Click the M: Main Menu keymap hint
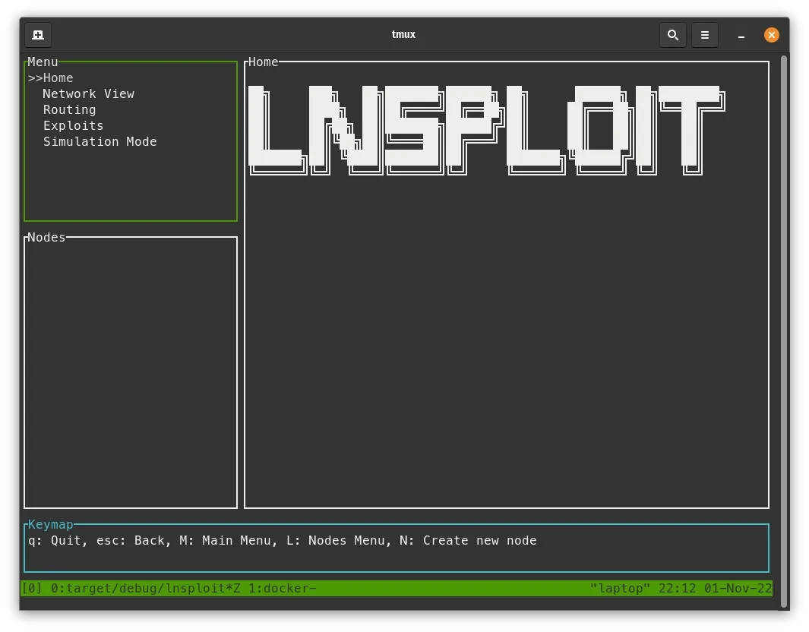Viewport: 809px width, 632px height. coord(235,540)
